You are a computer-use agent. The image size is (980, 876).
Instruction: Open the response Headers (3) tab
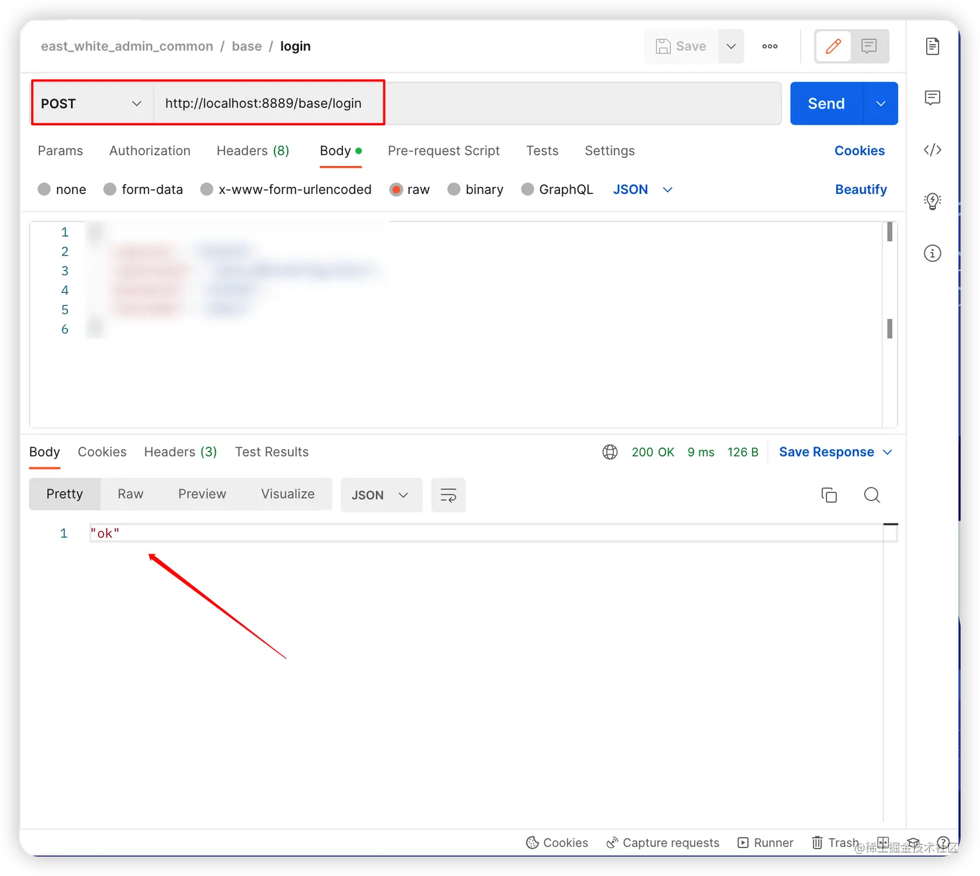click(x=181, y=452)
